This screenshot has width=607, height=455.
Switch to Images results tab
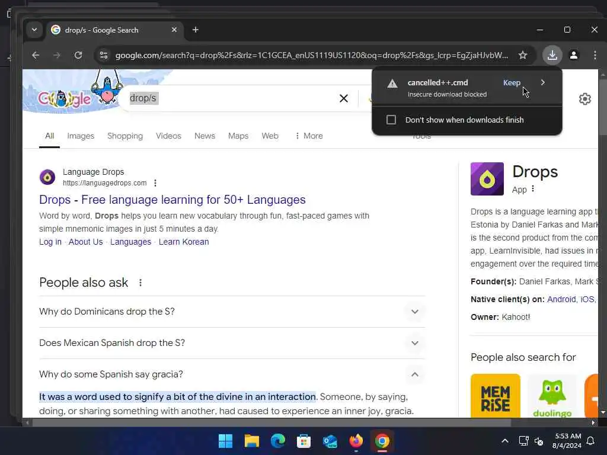(x=81, y=136)
